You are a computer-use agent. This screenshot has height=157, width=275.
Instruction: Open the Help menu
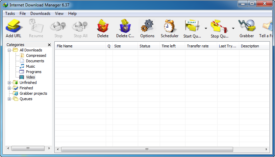point(72,14)
